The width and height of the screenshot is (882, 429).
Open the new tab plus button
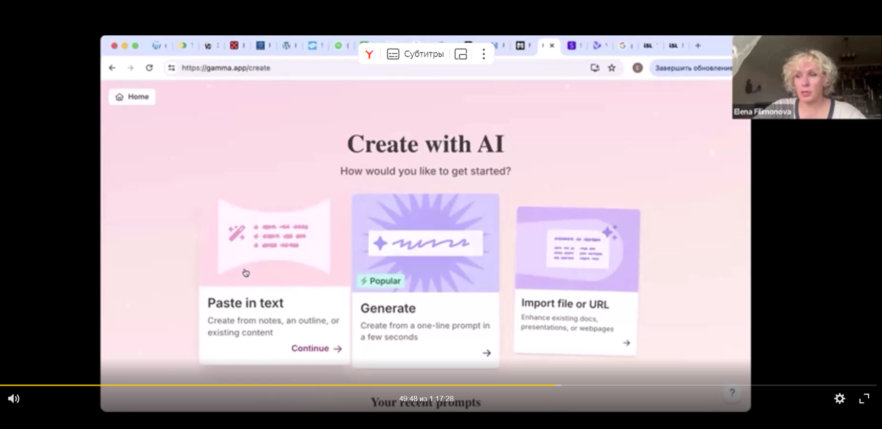pos(698,46)
